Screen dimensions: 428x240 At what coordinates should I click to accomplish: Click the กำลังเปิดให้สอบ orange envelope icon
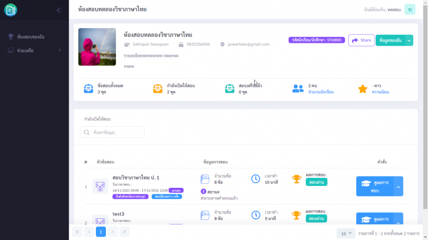(x=158, y=89)
